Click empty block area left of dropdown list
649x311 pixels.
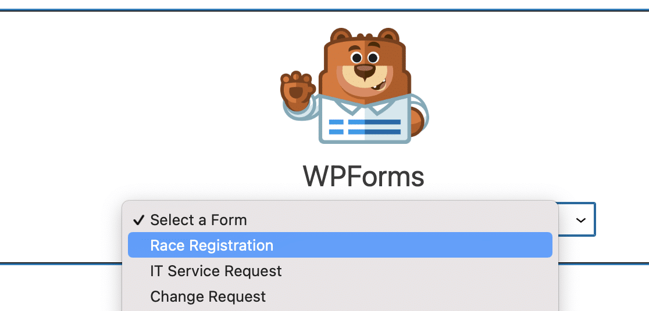61,232
